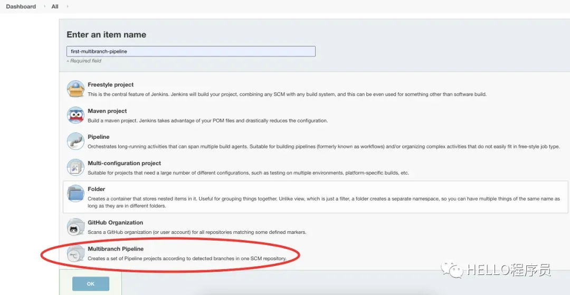
Task: Click the Folder item icon
Action: 75,193
